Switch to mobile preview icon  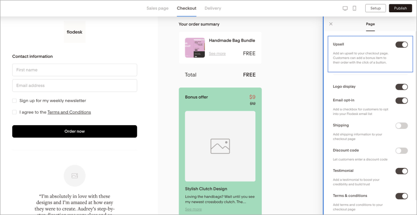pos(354,8)
